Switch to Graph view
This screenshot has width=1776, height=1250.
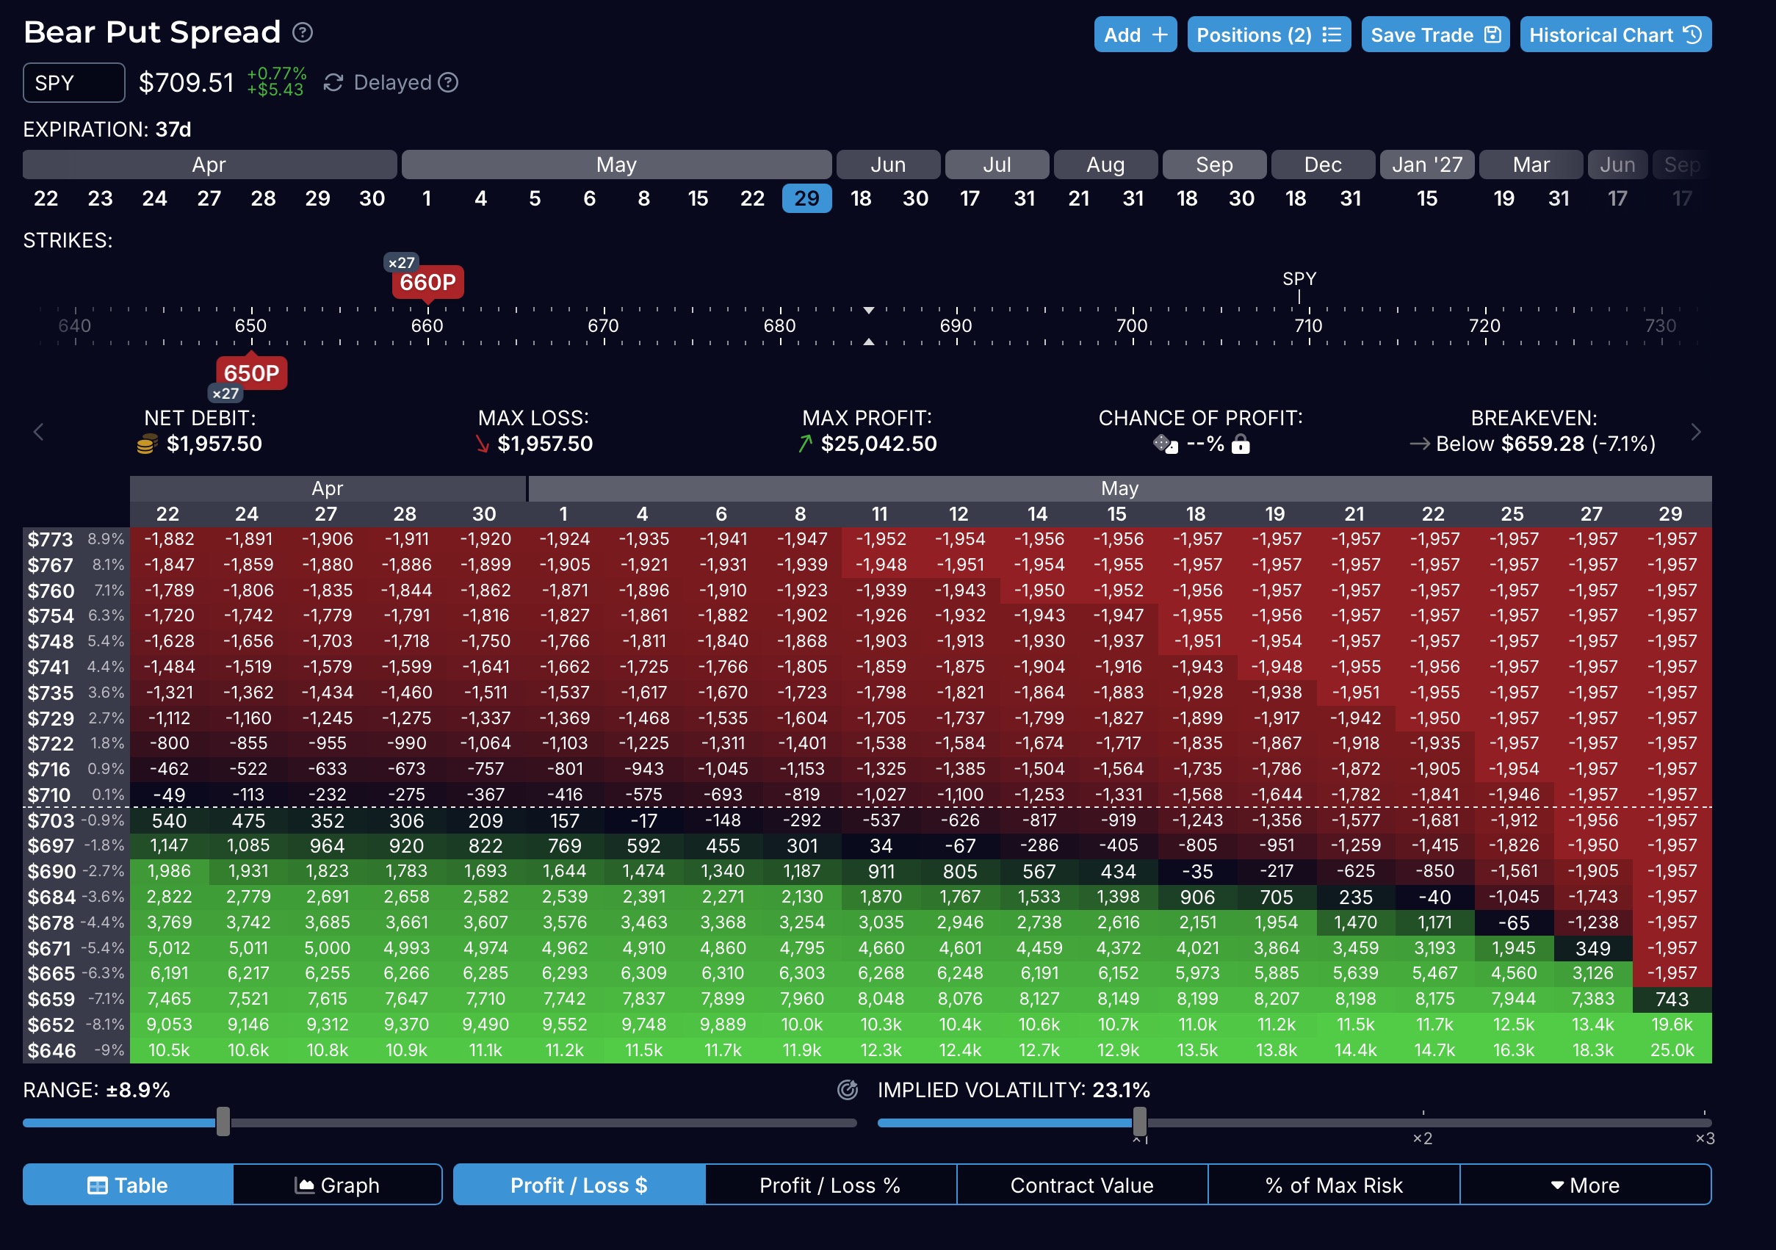click(337, 1185)
